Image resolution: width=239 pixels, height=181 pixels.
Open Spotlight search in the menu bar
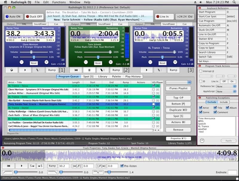coord(234,2)
